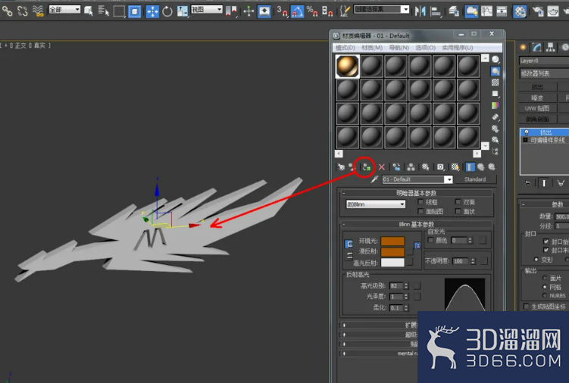
Task: Pick material from object with the eyedropper
Action: point(374,179)
